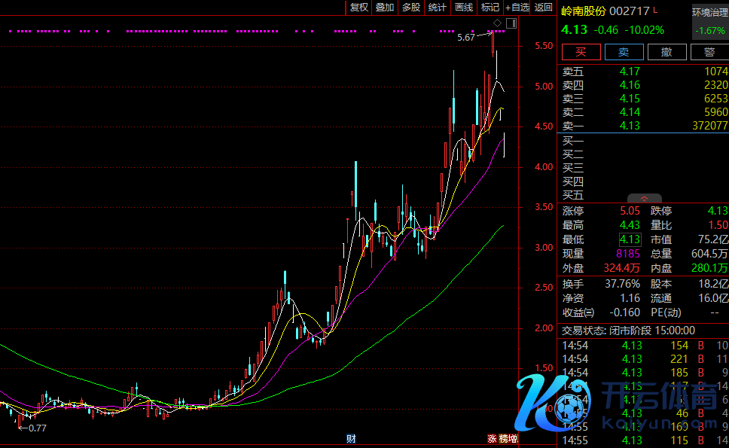Click the 增 marker badge

513,439
